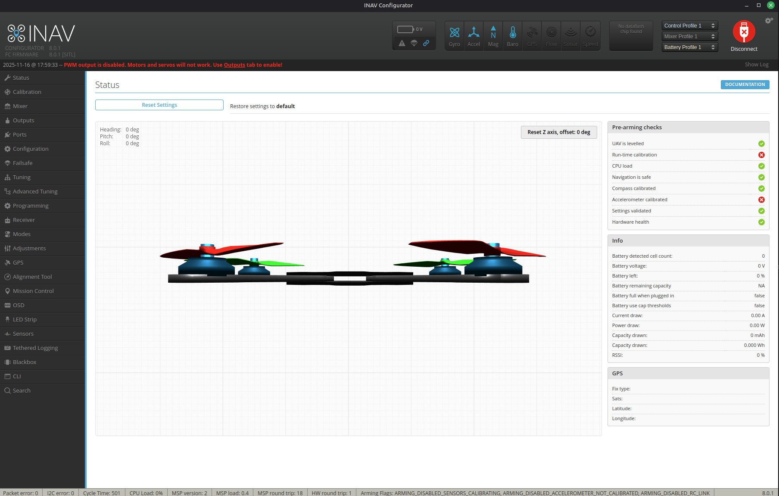The image size is (779, 496).
Task: Click the Speed sensor icon
Action: 590,35
